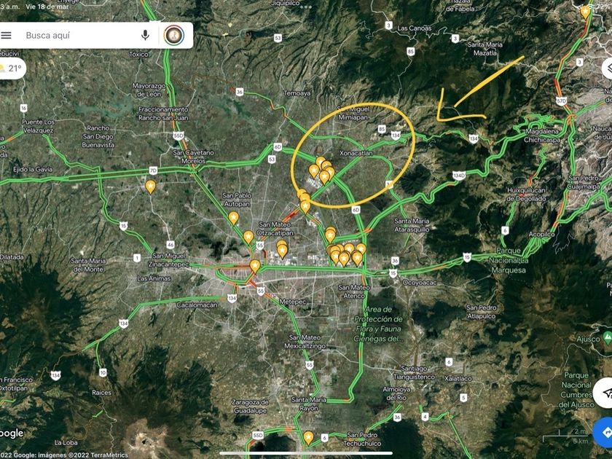Select the Parque Nacional Cumbres del Ajusco label
The image size is (612, 459).
(576, 390)
